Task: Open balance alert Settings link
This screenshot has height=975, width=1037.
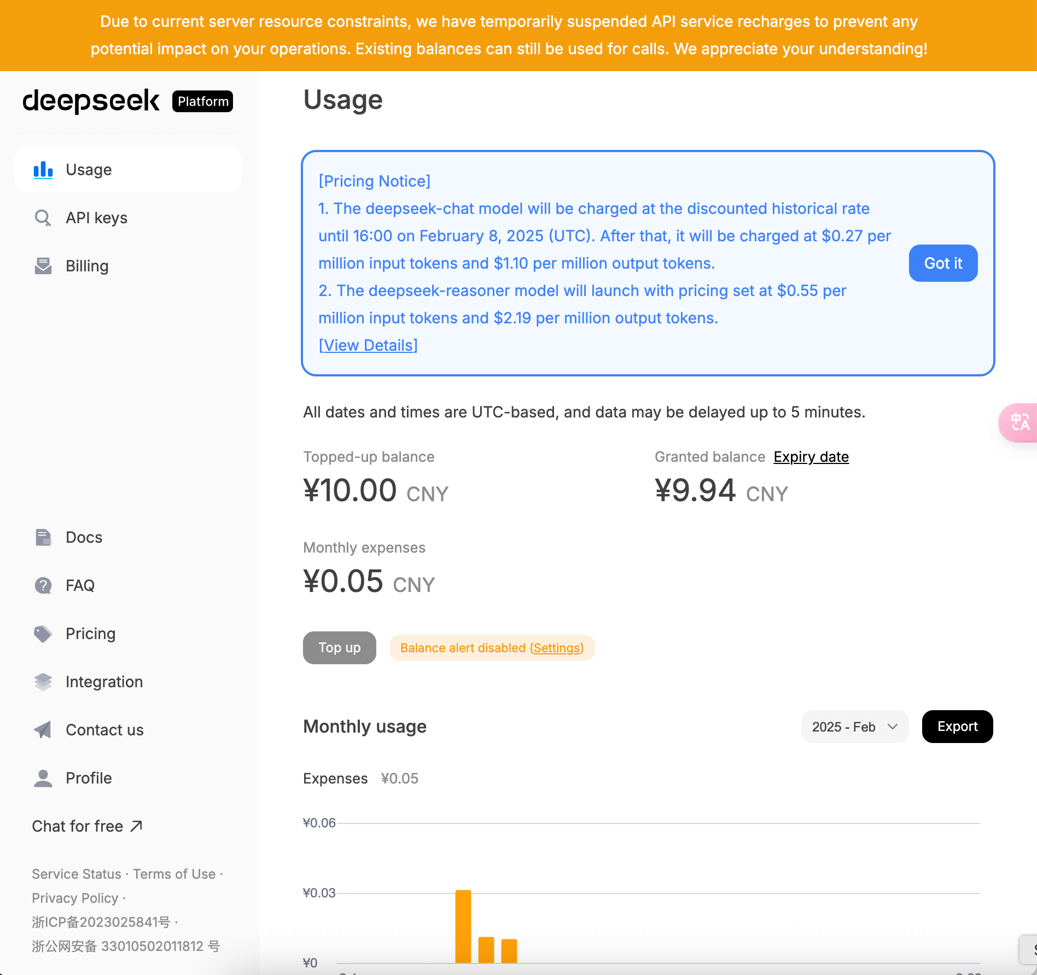Action: point(557,648)
